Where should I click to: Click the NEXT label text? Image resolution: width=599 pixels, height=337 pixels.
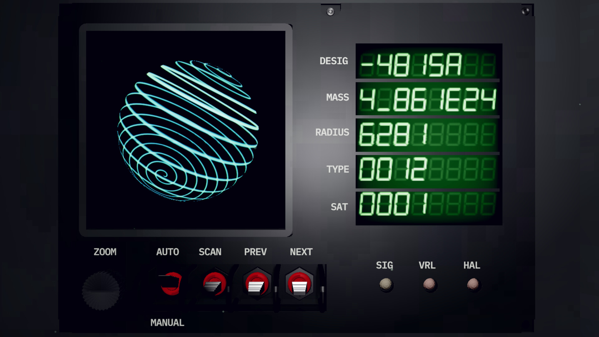[301, 252]
